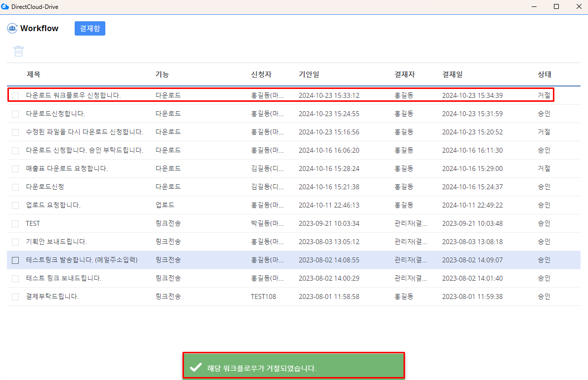Tick checkbox for 다운로드 신청합니다. 승인 부탁드립니다.
588x380 pixels.
coord(15,151)
